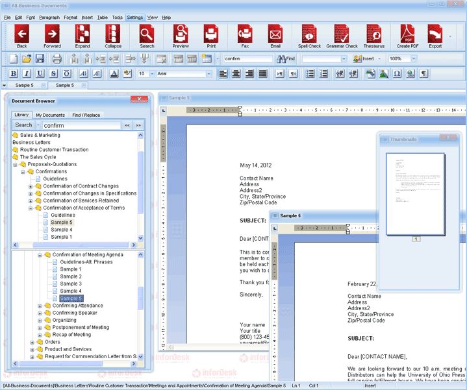Click the small printer icon in second toolbar
This screenshot has width=467, height=390.
pyautogui.click(x=57, y=58)
